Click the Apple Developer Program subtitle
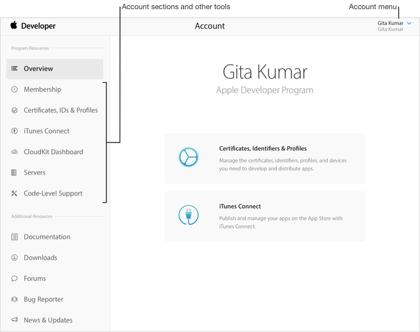420x332 pixels. click(x=264, y=91)
